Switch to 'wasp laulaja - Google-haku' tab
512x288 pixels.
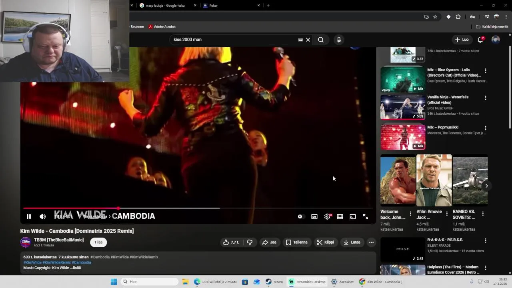[165, 6]
